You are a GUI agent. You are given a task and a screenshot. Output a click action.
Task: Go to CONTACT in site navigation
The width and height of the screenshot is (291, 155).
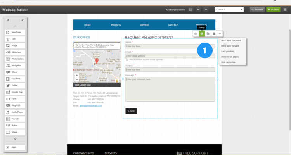point(173,25)
